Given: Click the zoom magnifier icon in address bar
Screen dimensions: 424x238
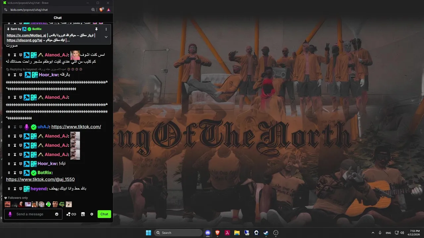Looking at the screenshot, I should pyautogui.click(x=93, y=10).
